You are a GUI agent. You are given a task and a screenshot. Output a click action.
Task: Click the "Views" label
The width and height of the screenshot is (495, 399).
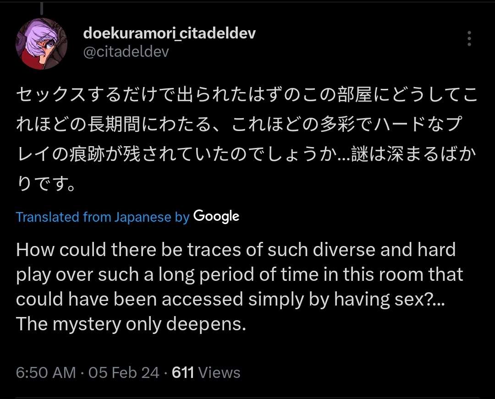pyautogui.click(x=219, y=372)
